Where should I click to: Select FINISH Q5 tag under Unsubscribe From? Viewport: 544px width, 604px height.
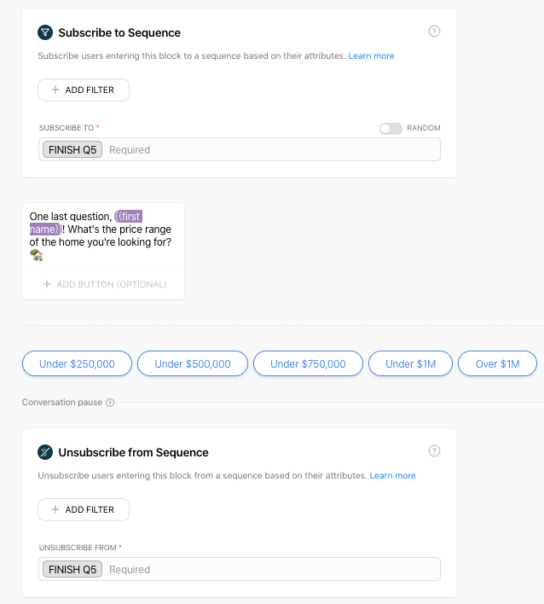click(72, 569)
